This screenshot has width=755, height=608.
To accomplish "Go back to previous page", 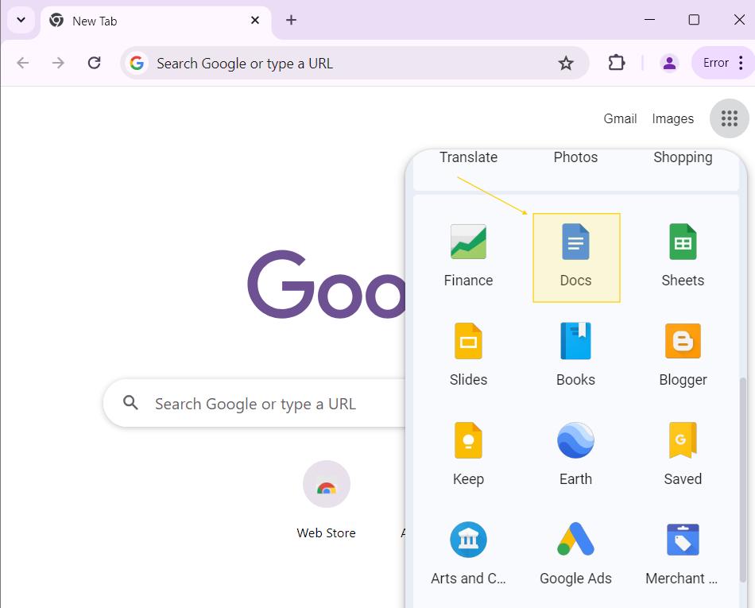I will tap(22, 63).
